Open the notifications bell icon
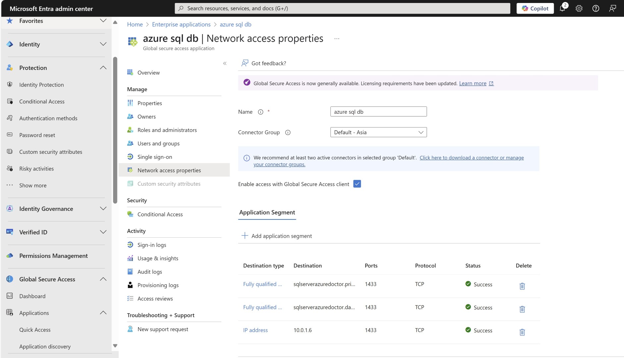Screen dimensions: 624x358 coord(562,9)
